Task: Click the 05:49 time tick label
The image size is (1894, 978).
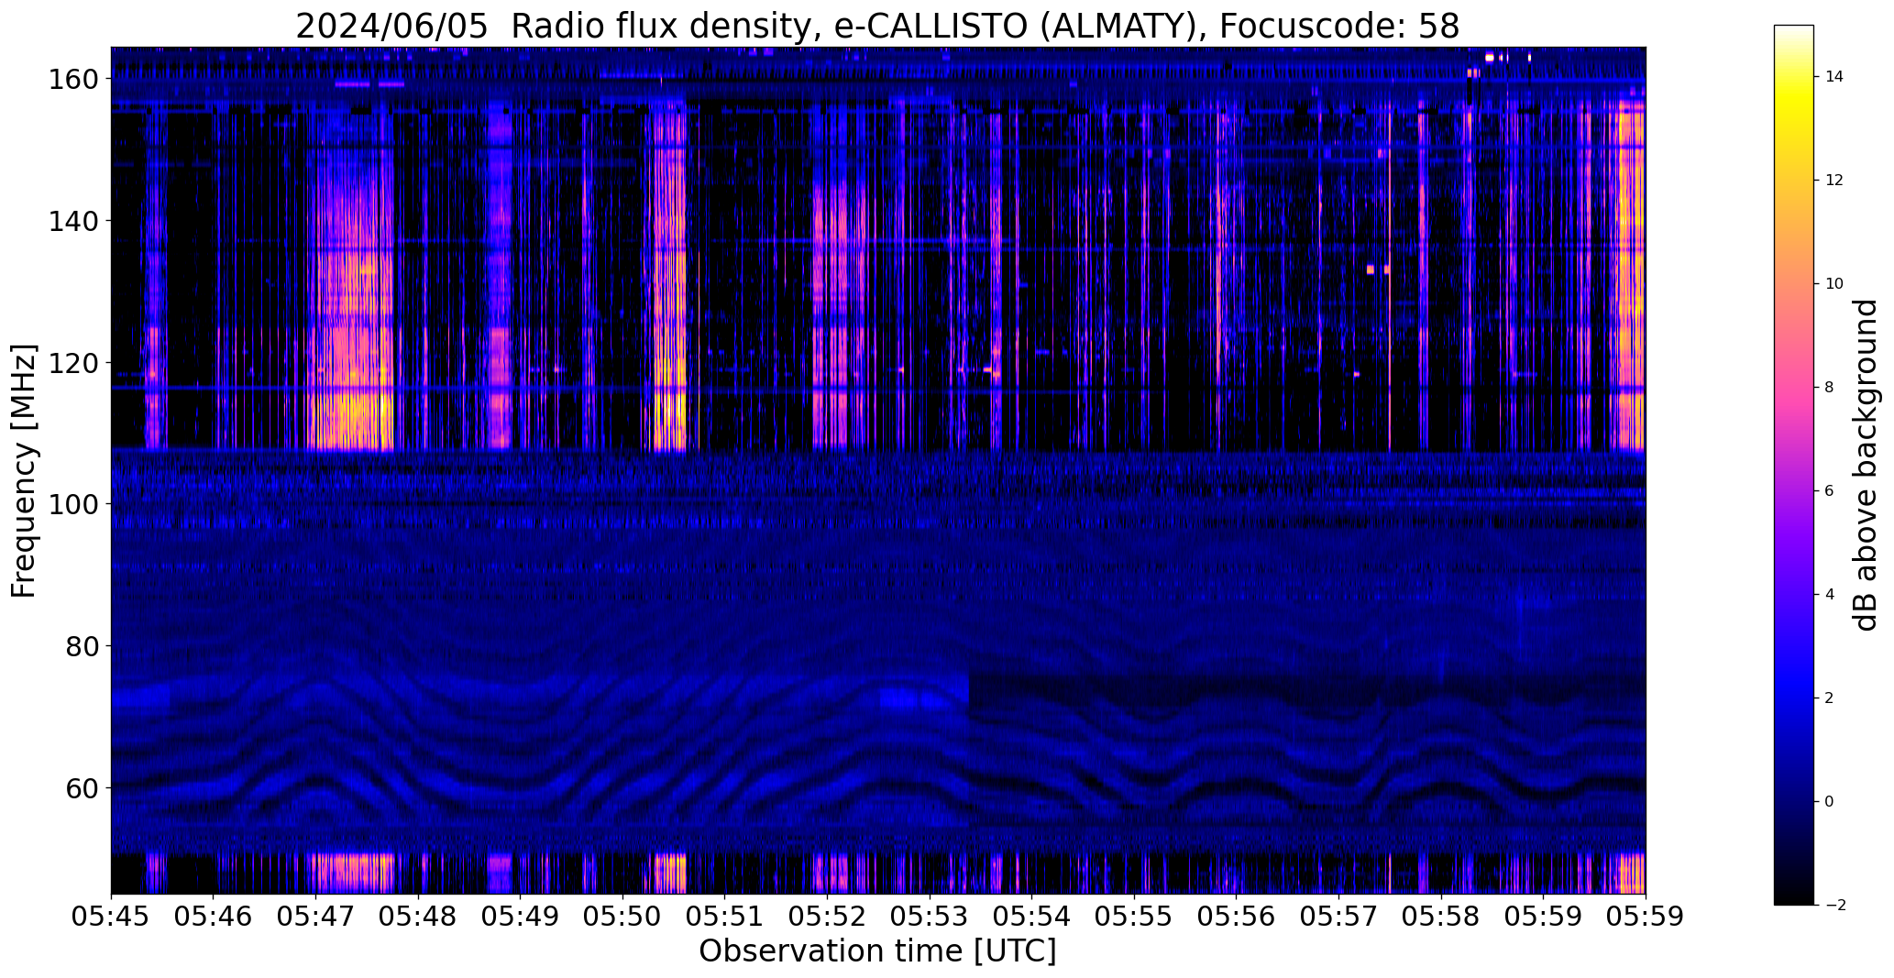Action: click(x=521, y=918)
